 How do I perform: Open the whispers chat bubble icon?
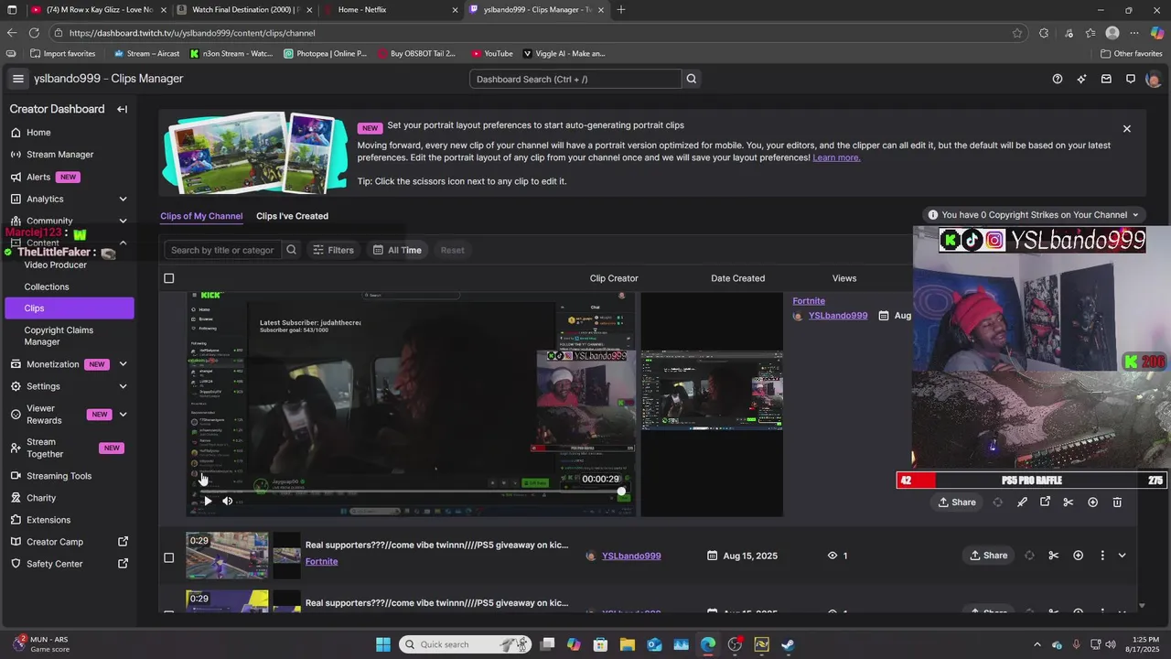pos(1131,79)
